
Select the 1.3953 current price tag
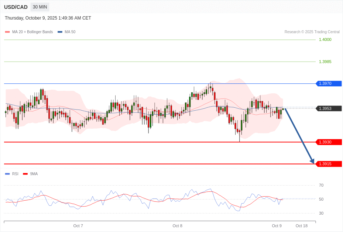(x=328, y=108)
